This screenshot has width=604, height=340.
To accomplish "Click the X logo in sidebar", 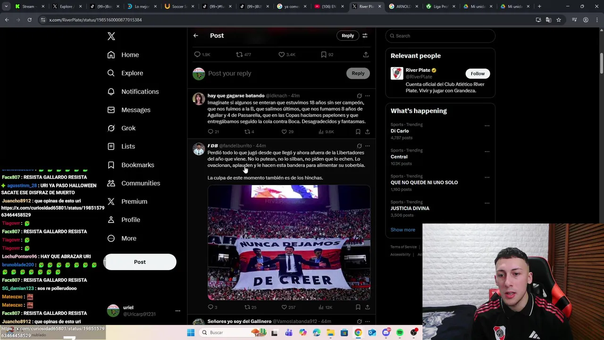I will [x=111, y=36].
